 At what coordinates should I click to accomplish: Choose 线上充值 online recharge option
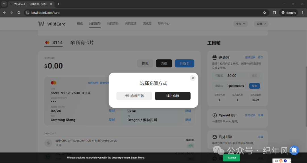(173, 96)
